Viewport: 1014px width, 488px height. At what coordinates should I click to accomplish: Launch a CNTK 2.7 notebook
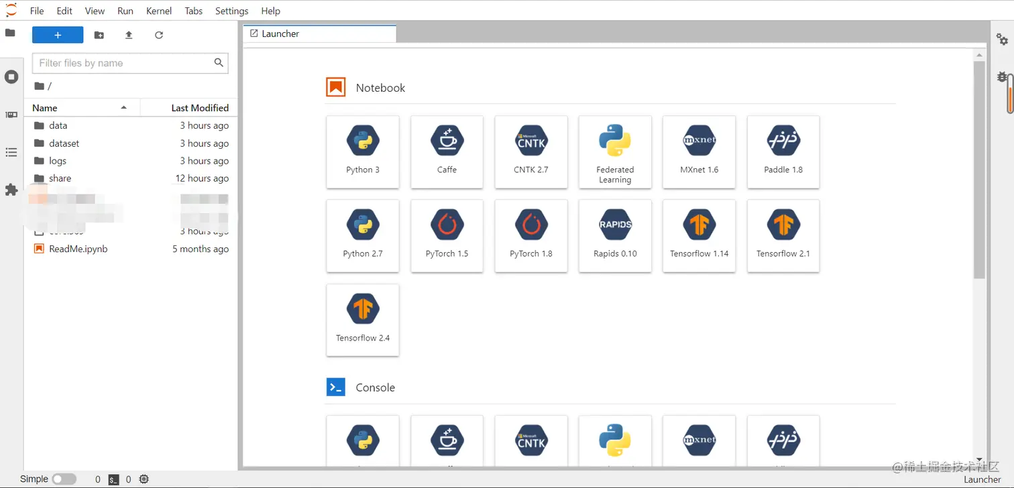pyautogui.click(x=531, y=152)
